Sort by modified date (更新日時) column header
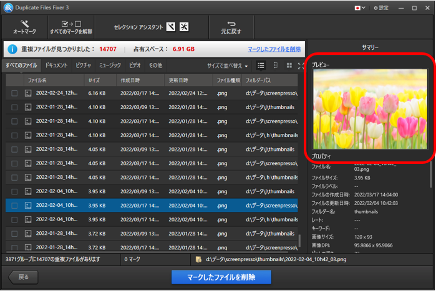Viewport: 436px width, 291px height. pyautogui.click(x=188, y=80)
